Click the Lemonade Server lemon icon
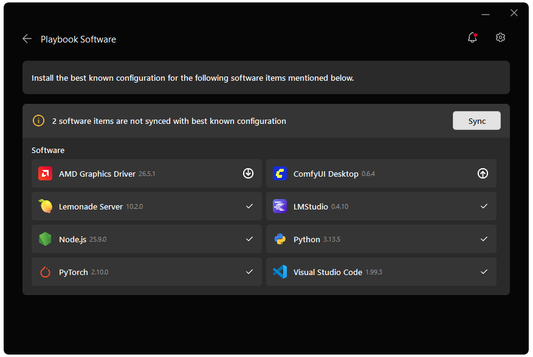Viewport: 533px width, 357px height. coord(45,206)
